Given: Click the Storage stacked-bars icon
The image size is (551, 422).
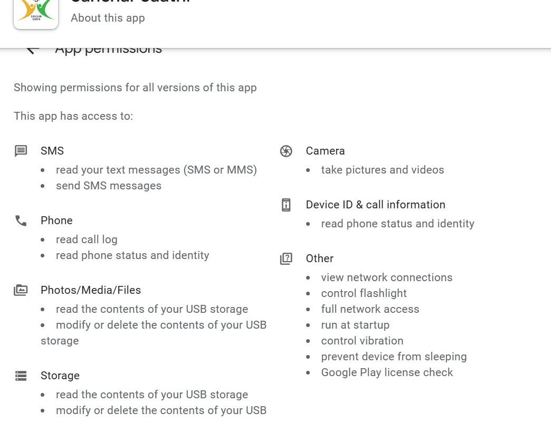Looking at the screenshot, I should tap(21, 376).
